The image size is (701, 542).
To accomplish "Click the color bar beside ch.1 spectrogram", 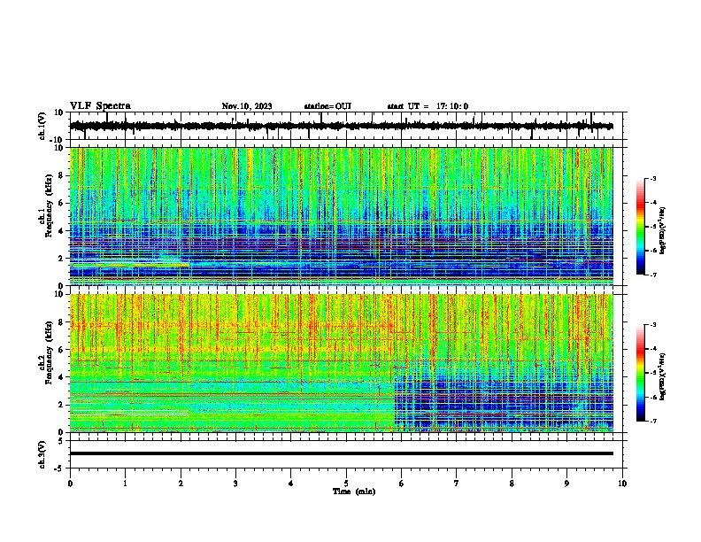I will [x=640, y=227].
